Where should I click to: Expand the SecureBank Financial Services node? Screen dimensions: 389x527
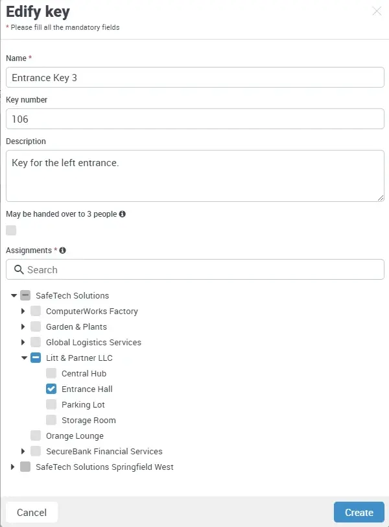pos(21,451)
